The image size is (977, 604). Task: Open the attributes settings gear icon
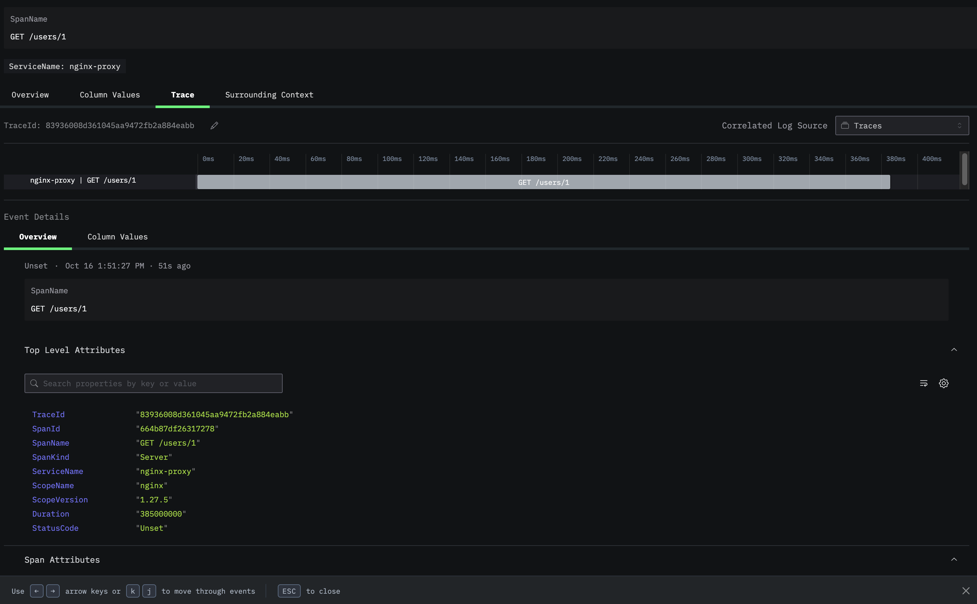(x=943, y=383)
